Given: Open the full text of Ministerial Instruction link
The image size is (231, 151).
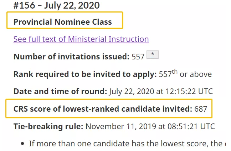Looking at the screenshot, I should 81,39.
